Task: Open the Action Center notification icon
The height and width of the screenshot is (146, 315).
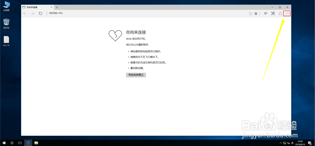Action: 310,143
